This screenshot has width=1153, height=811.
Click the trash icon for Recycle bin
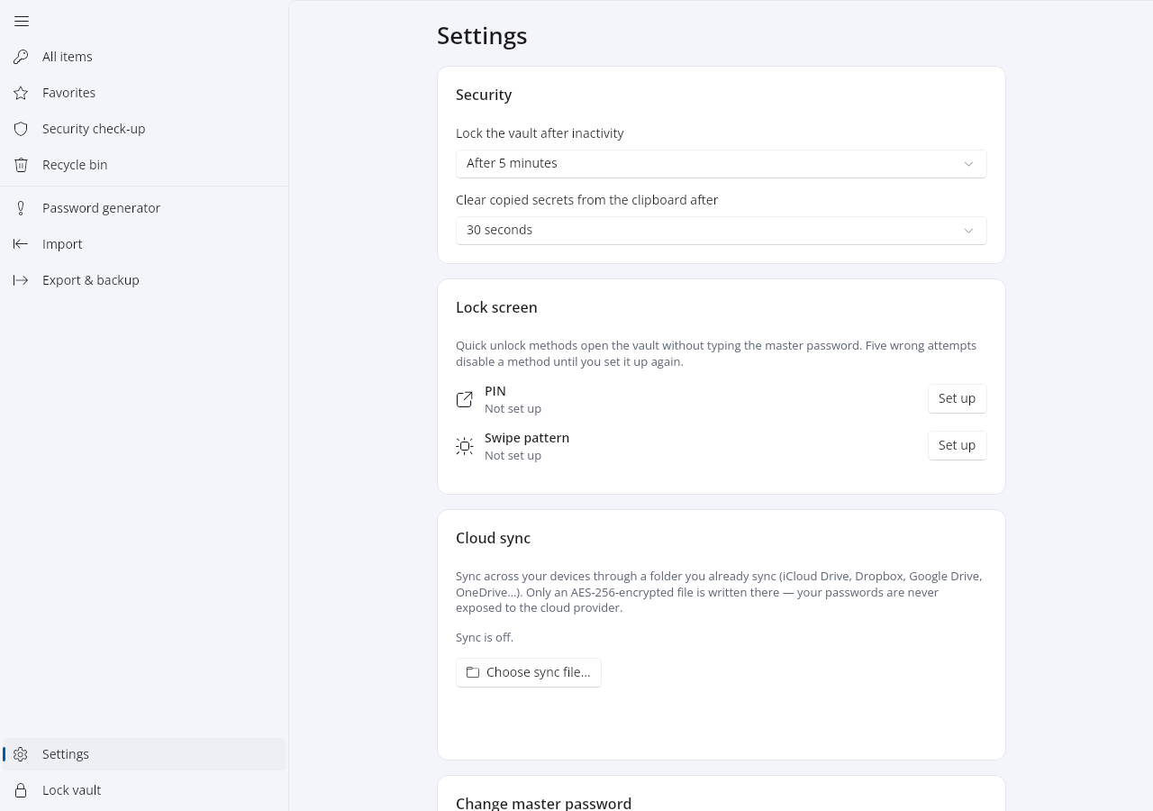(21, 165)
